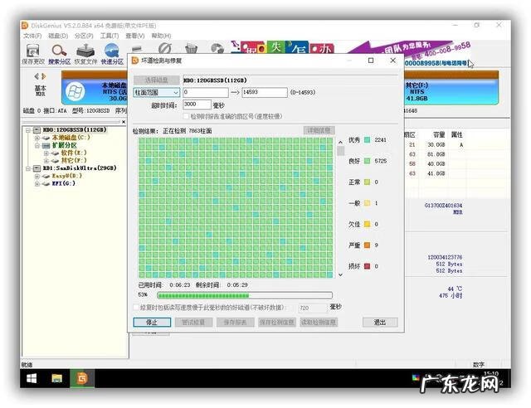
Task: Click the orange 严重 legend swatch
Action: [367, 245]
